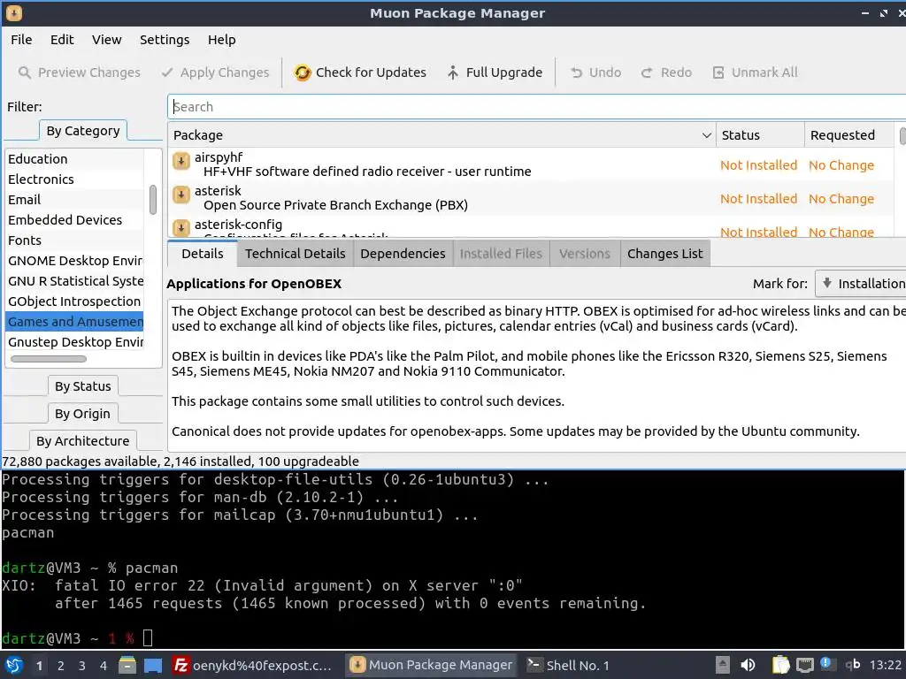Click the Unmark All icon
The width and height of the screenshot is (906, 679).
(718, 72)
